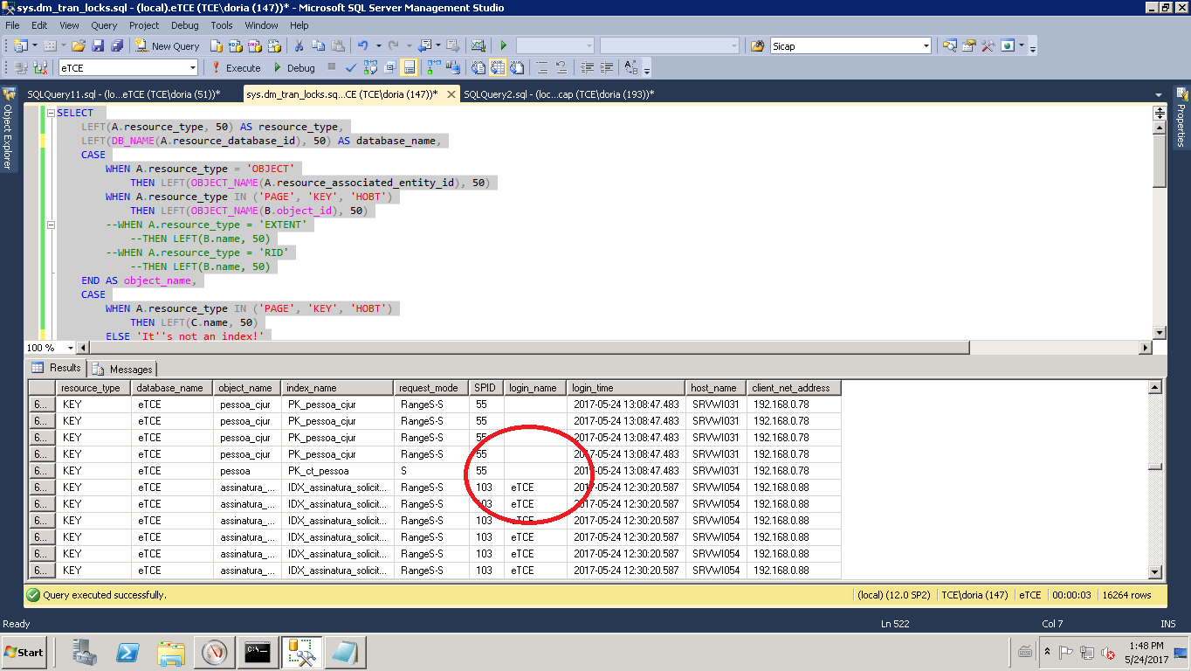Collapse the commented EXTENT block outline
1191x671 pixels.
click(51, 225)
